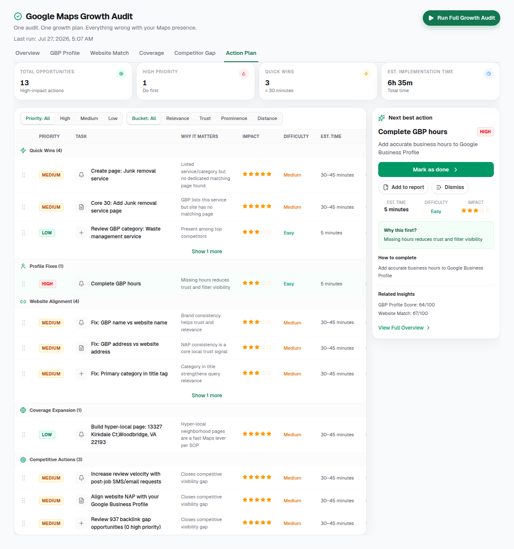
Task: Expand Website Alignment with Show 1 more
Action: click(207, 396)
